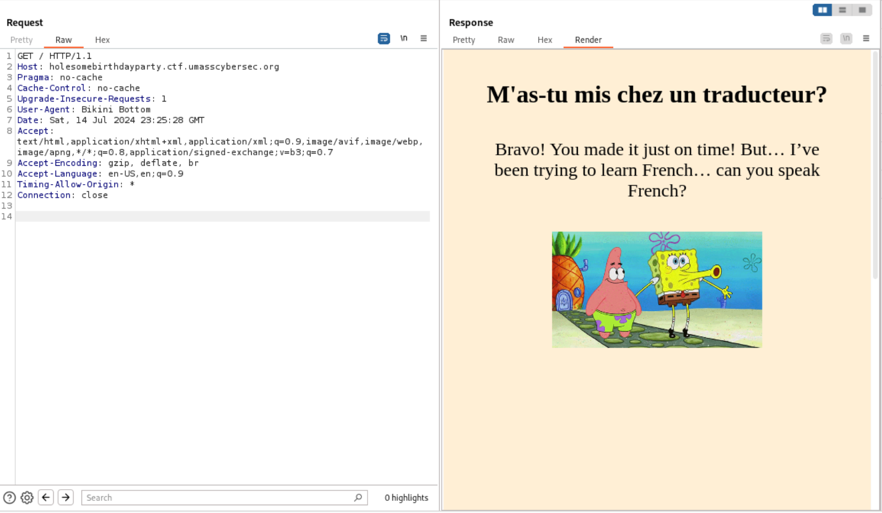882x513 pixels.
Task: Click the Connection header name
Action: pyautogui.click(x=44, y=195)
